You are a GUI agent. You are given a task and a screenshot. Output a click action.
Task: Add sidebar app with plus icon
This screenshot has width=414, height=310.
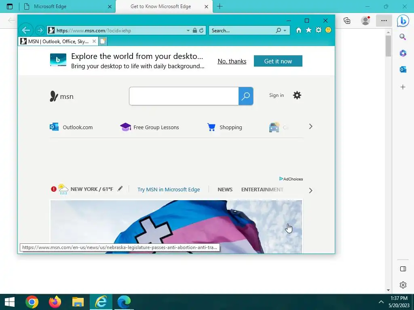tap(403, 87)
